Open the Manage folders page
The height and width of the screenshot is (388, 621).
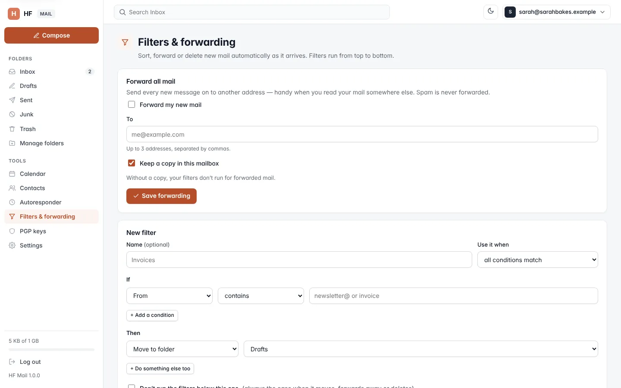(x=51, y=143)
